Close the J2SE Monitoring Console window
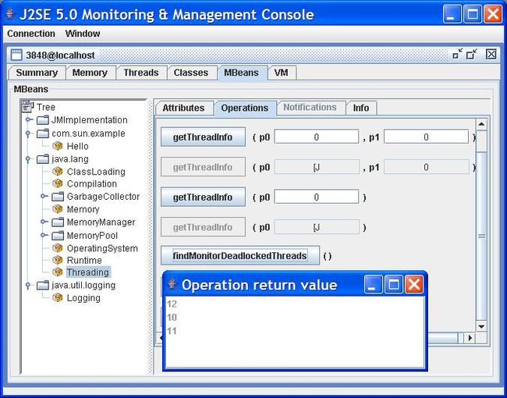This screenshot has width=507, height=398. (493, 14)
